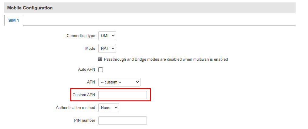The width and height of the screenshot is (308, 129).
Task: Click the Auto APN label text
Action: click(x=86, y=70)
